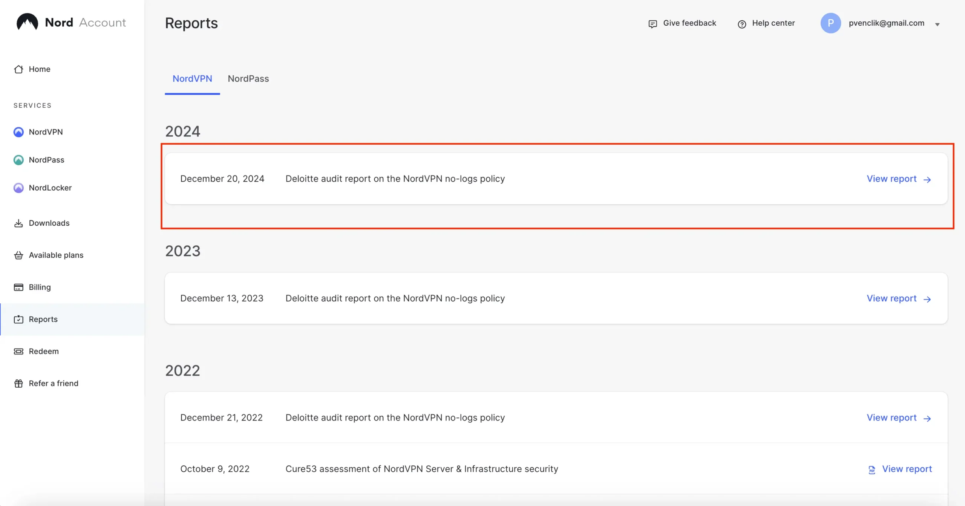This screenshot has height=506, width=965.
Task: Click the Help center question mark icon
Action: tap(741, 24)
